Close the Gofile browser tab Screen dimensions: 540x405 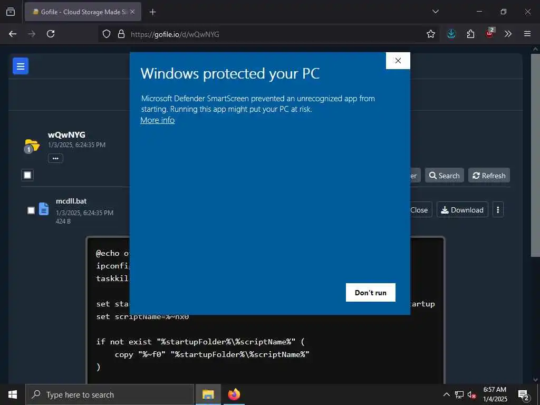pyautogui.click(x=132, y=12)
